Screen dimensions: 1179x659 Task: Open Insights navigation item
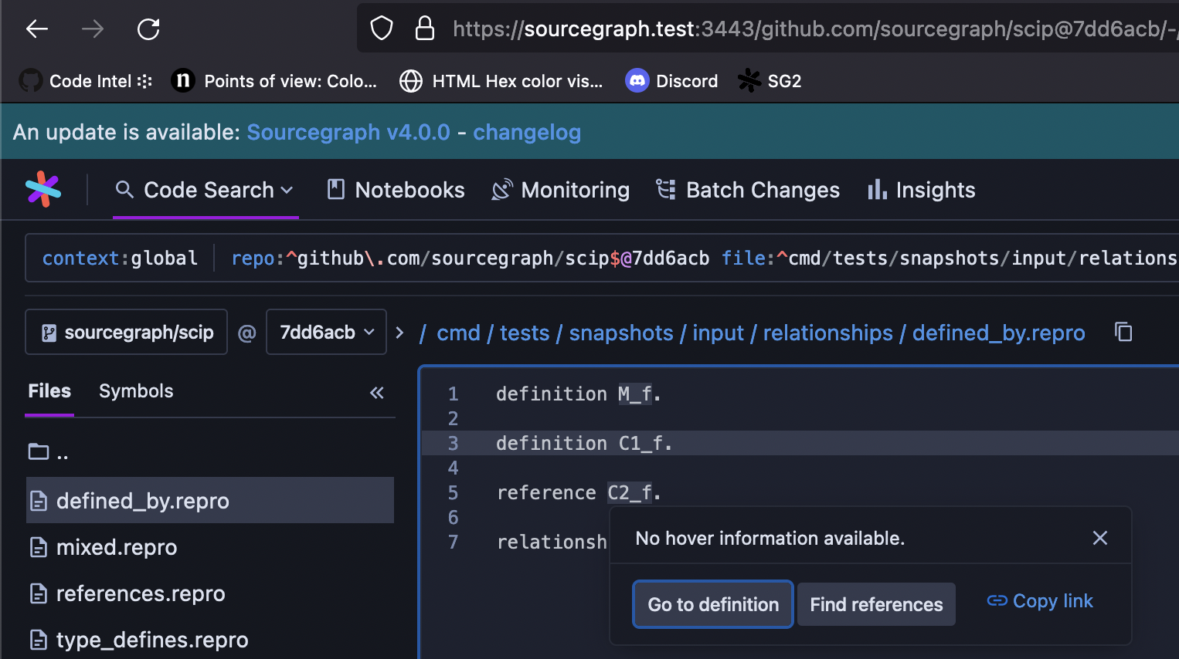click(922, 190)
